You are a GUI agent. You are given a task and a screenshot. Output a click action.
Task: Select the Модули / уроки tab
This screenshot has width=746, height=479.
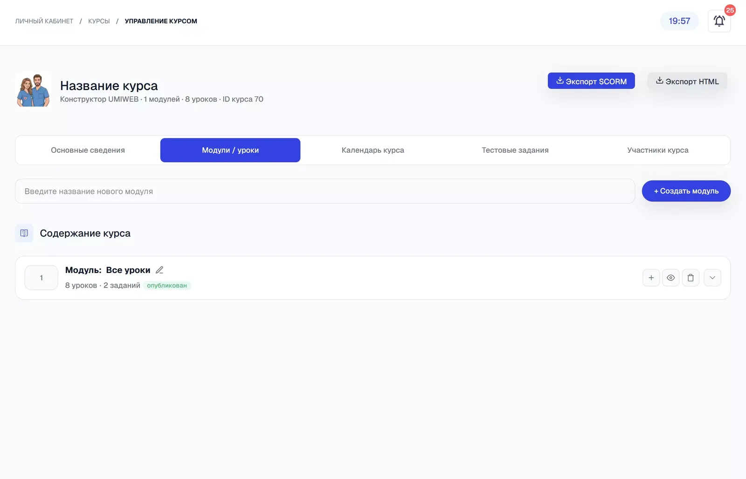230,150
